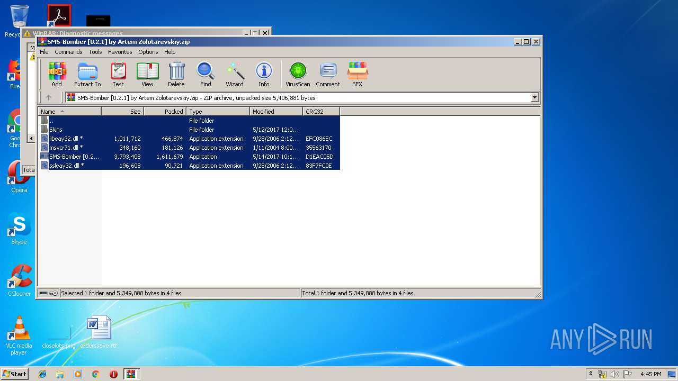Sort by the Packed column header
678x381 pixels.
coord(165,111)
